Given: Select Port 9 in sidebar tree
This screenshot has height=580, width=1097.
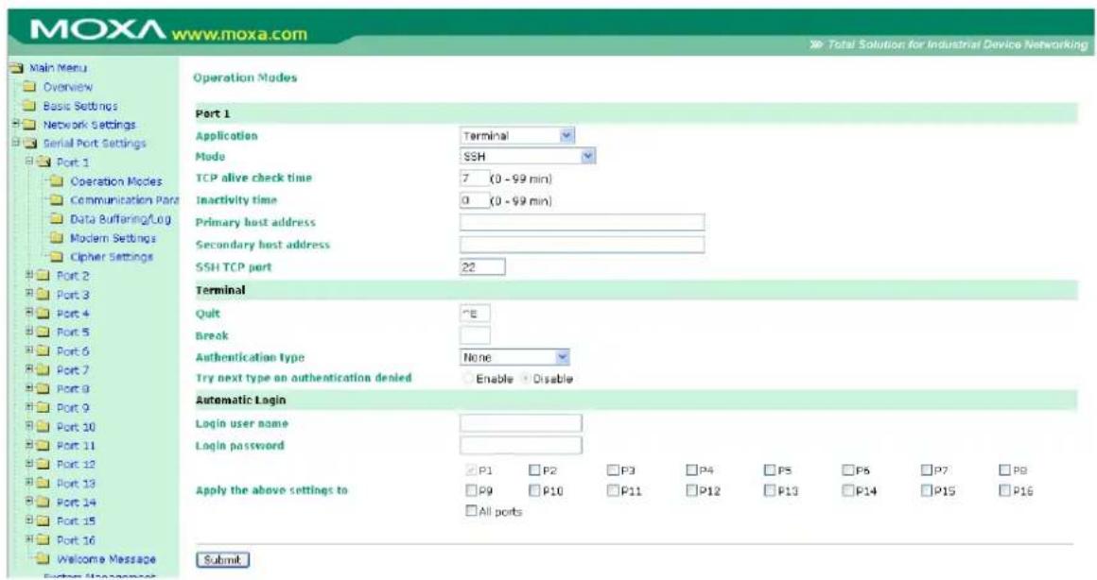Looking at the screenshot, I should pos(73,407).
